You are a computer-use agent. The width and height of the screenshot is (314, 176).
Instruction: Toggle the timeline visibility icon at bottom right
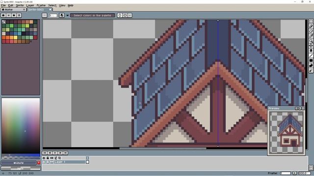[x=311, y=168]
